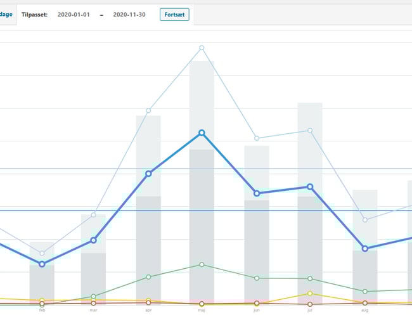Select light blue line point for jul
412x317 pixels.
point(310,131)
